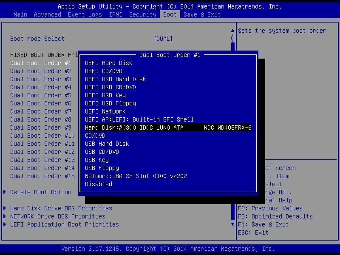Open Delete Boot Option submenu
The height and width of the screenshot is (255, 340).
[x=41, y=192]
